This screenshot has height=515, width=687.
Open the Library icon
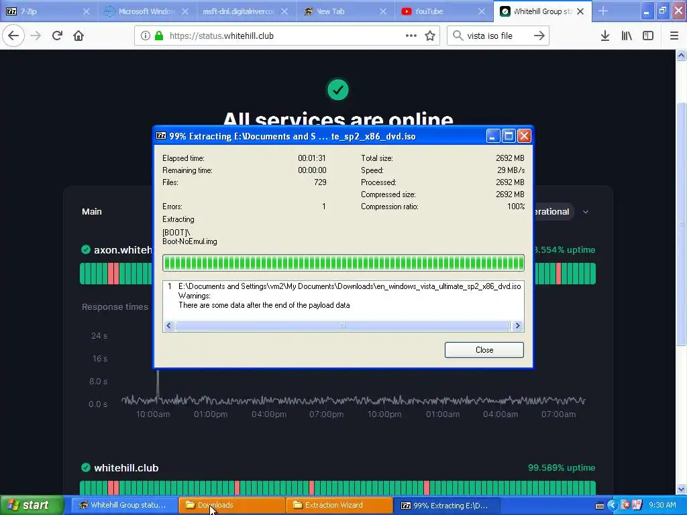coord(627,36)
